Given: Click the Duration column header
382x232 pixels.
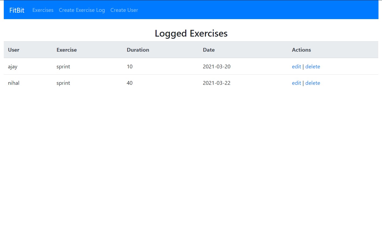Looking at the screenshot, I should click(138, 50).
